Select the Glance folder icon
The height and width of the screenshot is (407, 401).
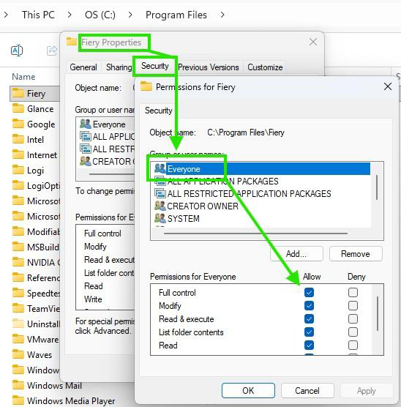18,108
